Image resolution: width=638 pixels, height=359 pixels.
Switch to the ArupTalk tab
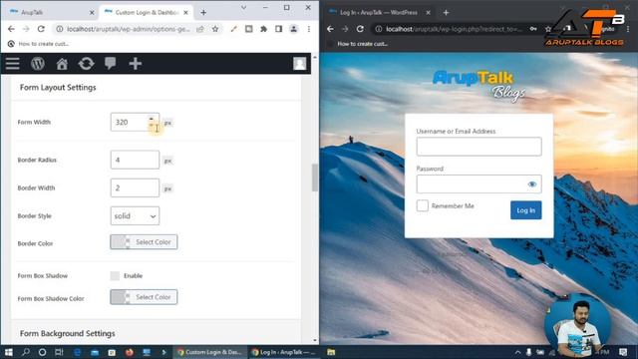51,12
